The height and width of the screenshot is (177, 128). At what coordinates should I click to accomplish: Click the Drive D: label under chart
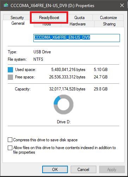[64, 122]
